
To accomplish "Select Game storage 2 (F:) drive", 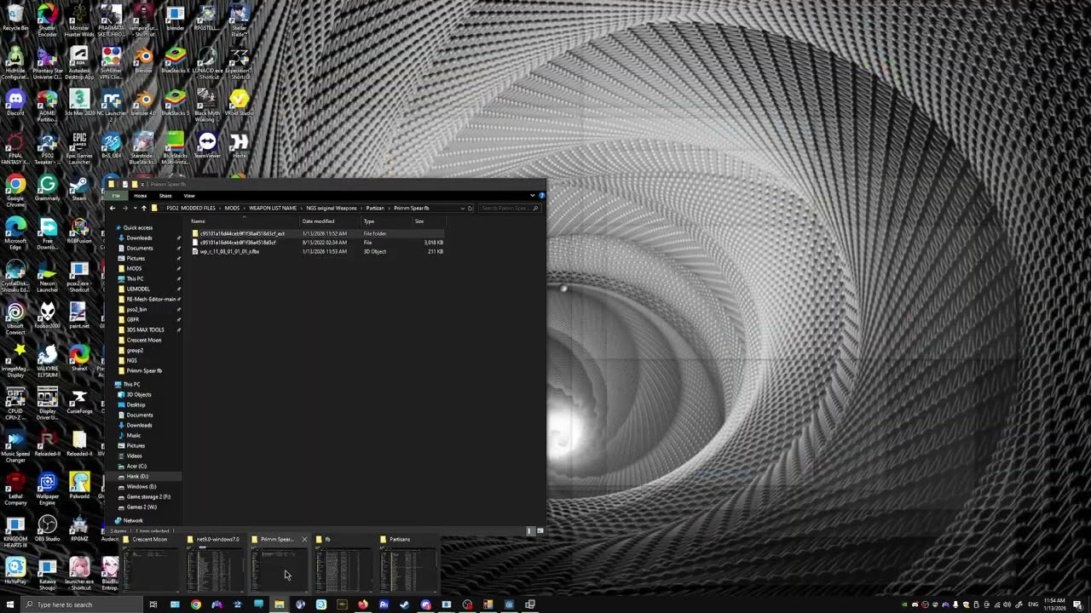I will (x=147, y=496).
